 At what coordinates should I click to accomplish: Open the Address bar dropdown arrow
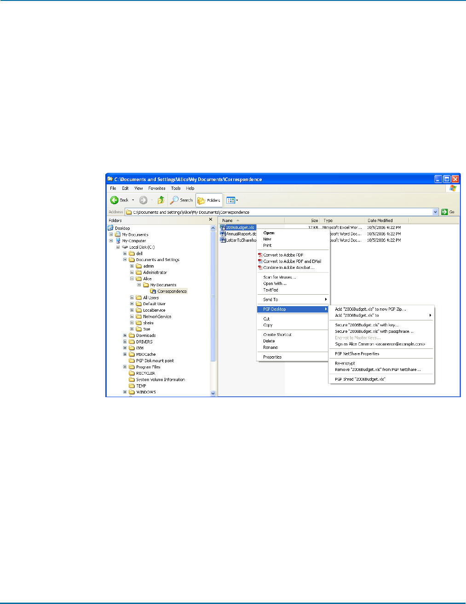436,212
